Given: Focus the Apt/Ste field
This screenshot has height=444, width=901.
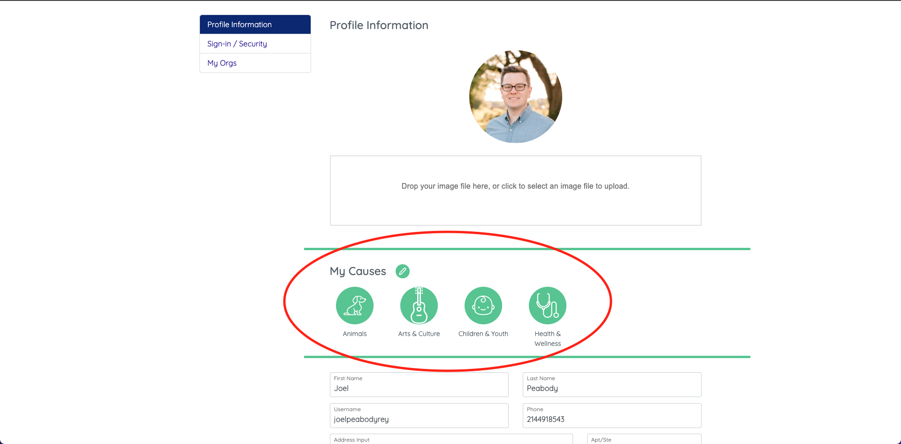Looking at the screenshot, I should [644, 439].
